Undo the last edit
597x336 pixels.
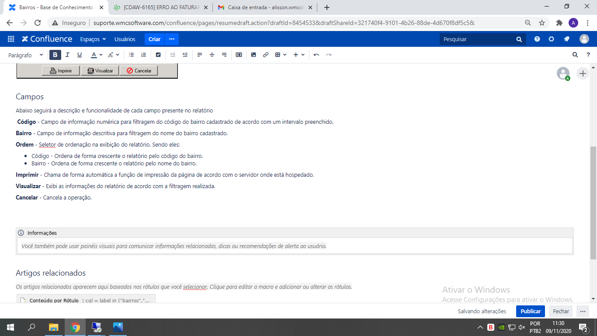[x=316, y=55]
